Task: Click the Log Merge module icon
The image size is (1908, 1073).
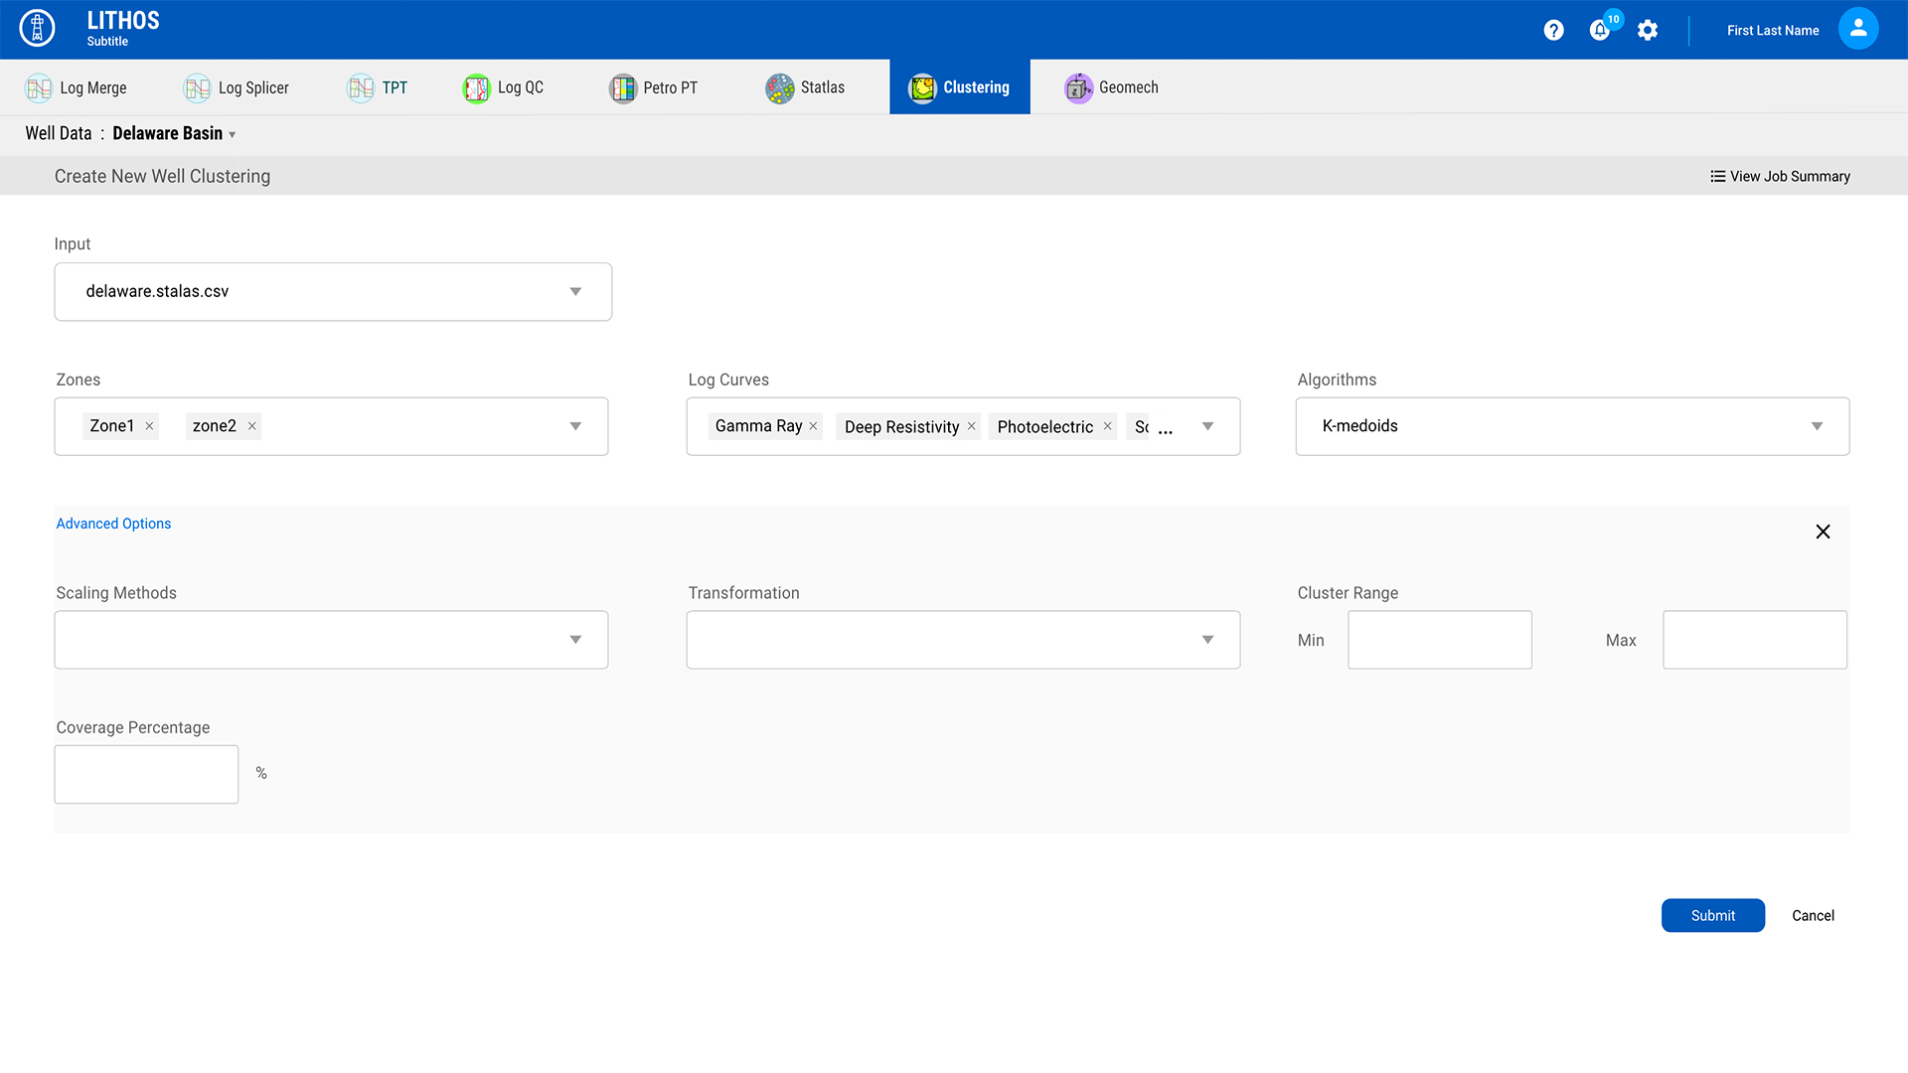Action: 39,88
